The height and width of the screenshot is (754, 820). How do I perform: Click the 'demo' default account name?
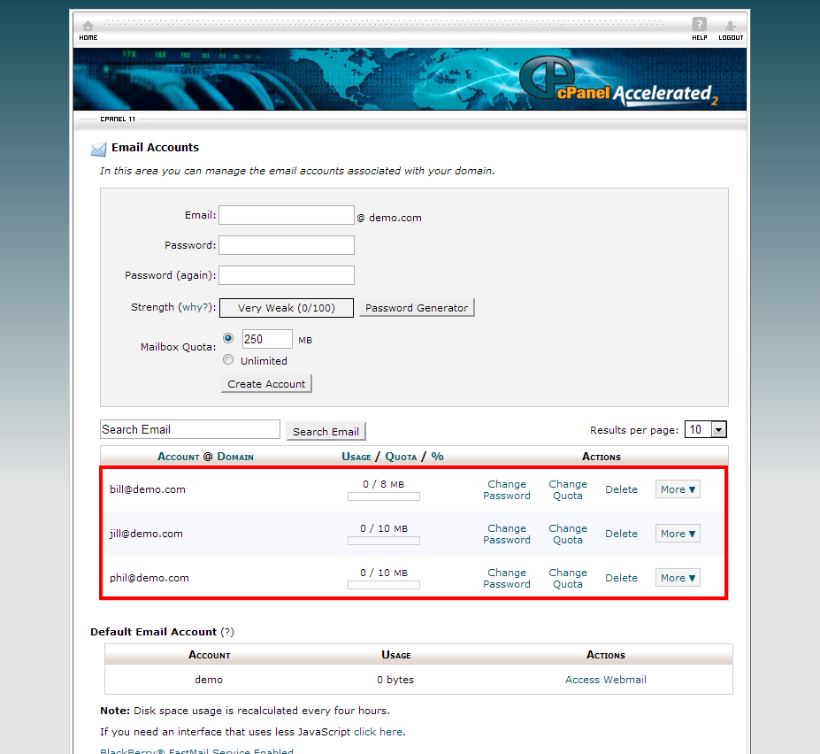[x=209, y=679]
